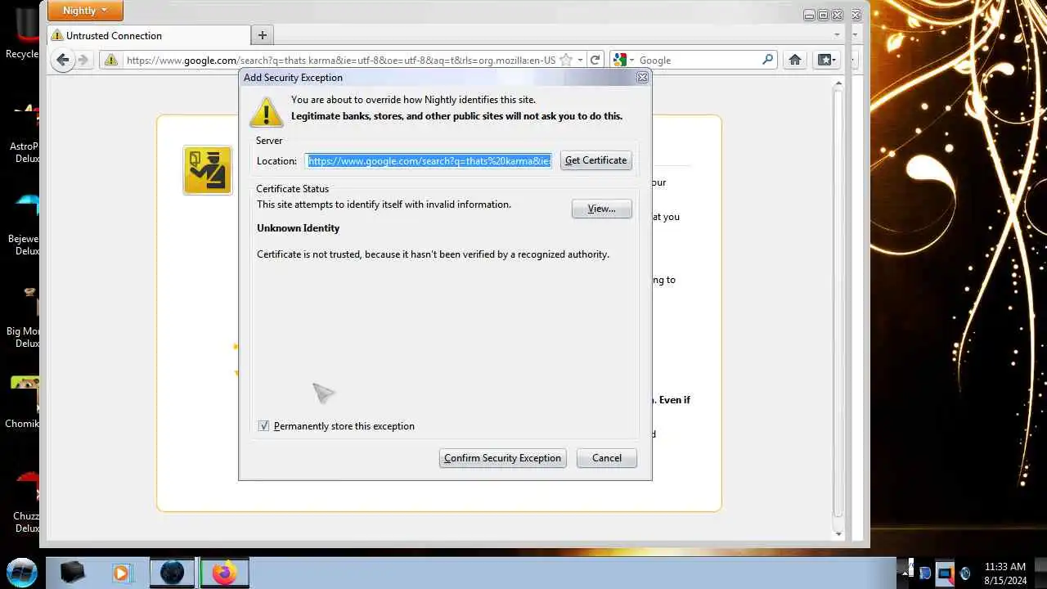Click the Unknown Identity text

coord(298,228)
